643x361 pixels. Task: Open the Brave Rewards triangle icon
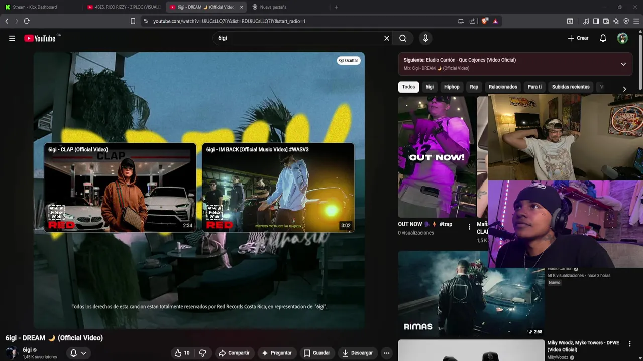(x=495, y=21)
